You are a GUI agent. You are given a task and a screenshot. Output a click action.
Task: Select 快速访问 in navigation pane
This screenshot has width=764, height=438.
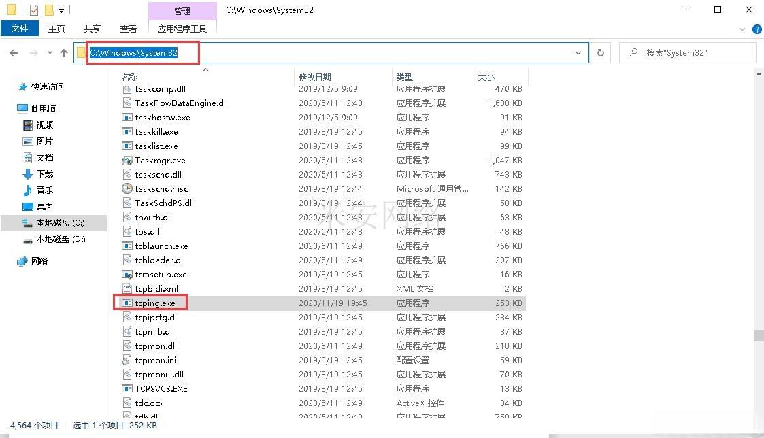pyautogui.click(x=47, y=87)
